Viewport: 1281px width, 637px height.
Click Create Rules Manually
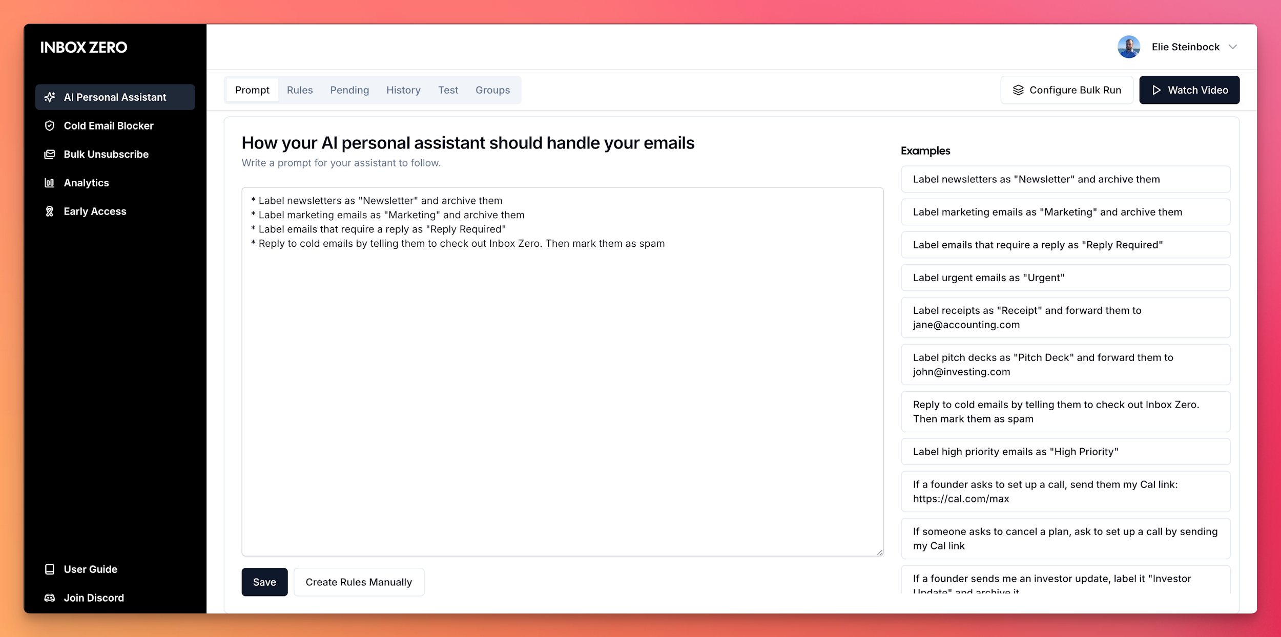[x=359, y=582]
